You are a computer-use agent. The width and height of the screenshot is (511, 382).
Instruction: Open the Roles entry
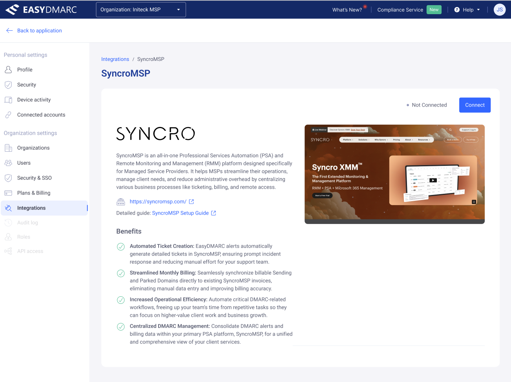coord(24,237)
